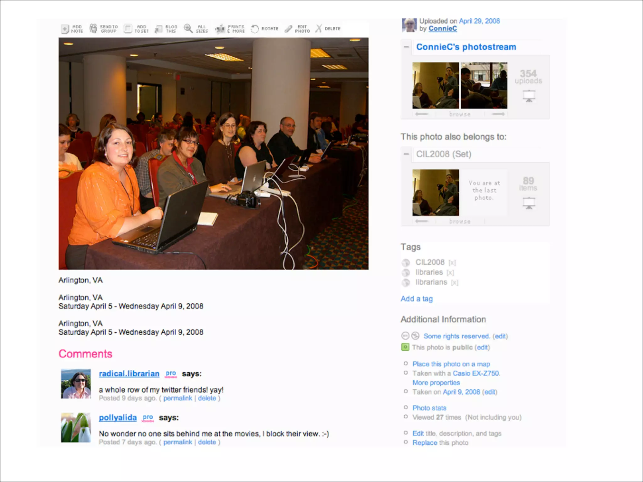Viewport: 643px width, 482px height.
Task: Delete pollyalida's comment
Action: [x=207, y=442]
